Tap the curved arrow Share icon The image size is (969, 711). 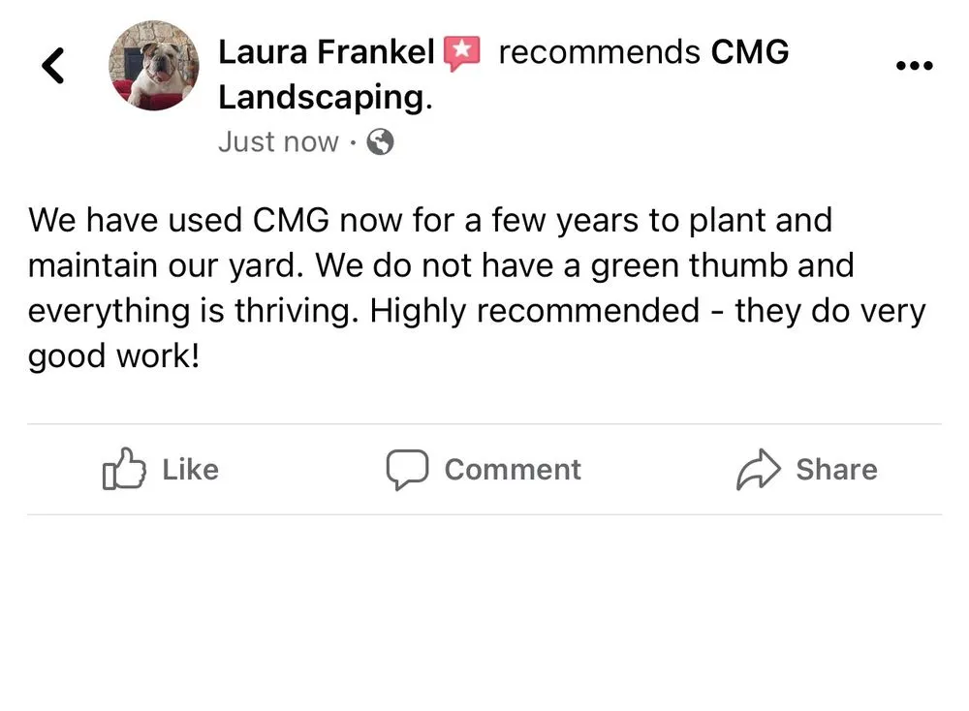[758, 470]
